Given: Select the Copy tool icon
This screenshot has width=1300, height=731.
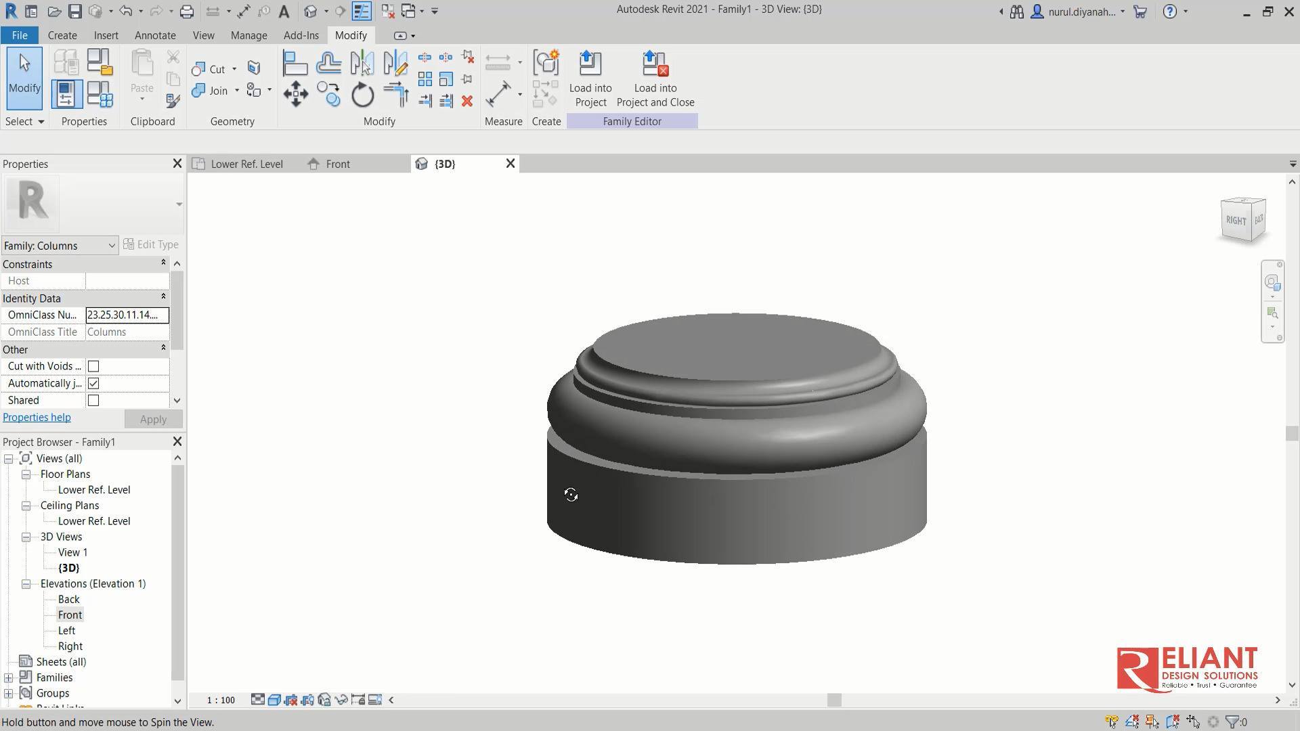Looking at the screenshot, I should (329, 94).
